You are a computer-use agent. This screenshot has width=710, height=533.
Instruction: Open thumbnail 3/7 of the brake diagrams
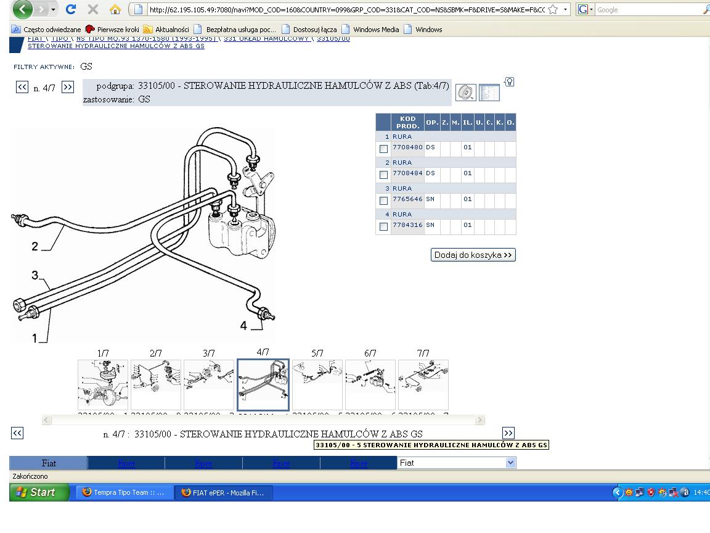[209, 385]
